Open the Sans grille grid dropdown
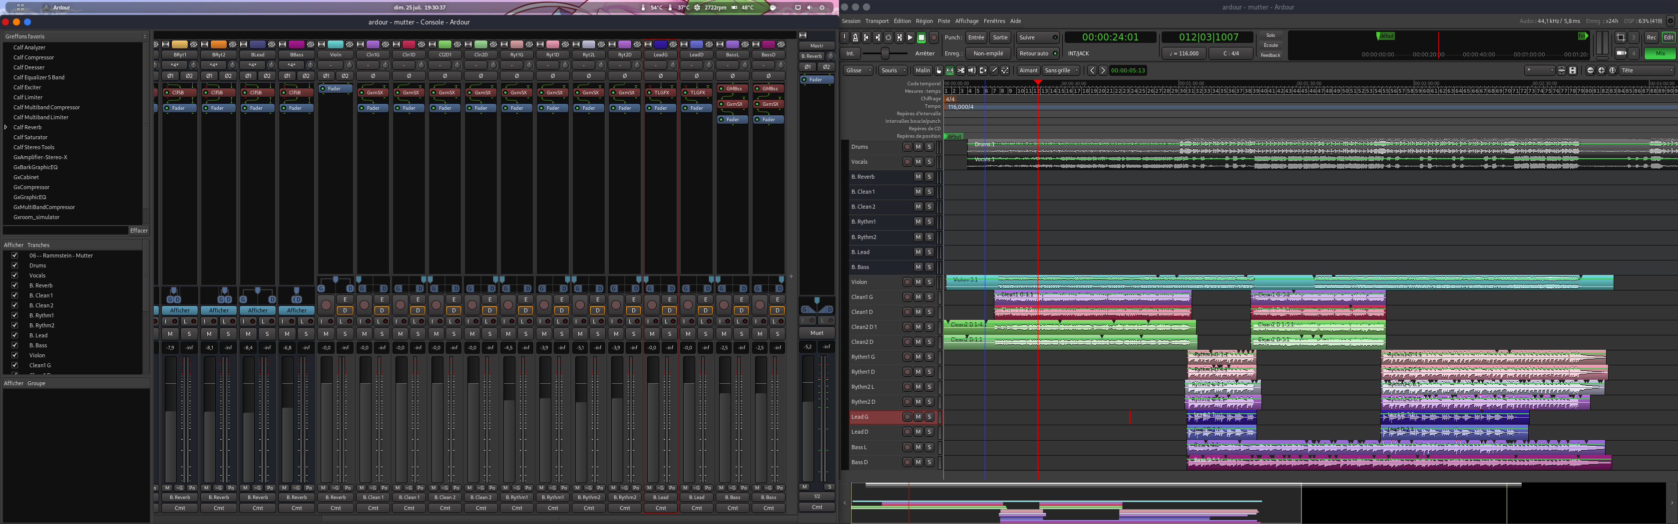 (1061, 70)
